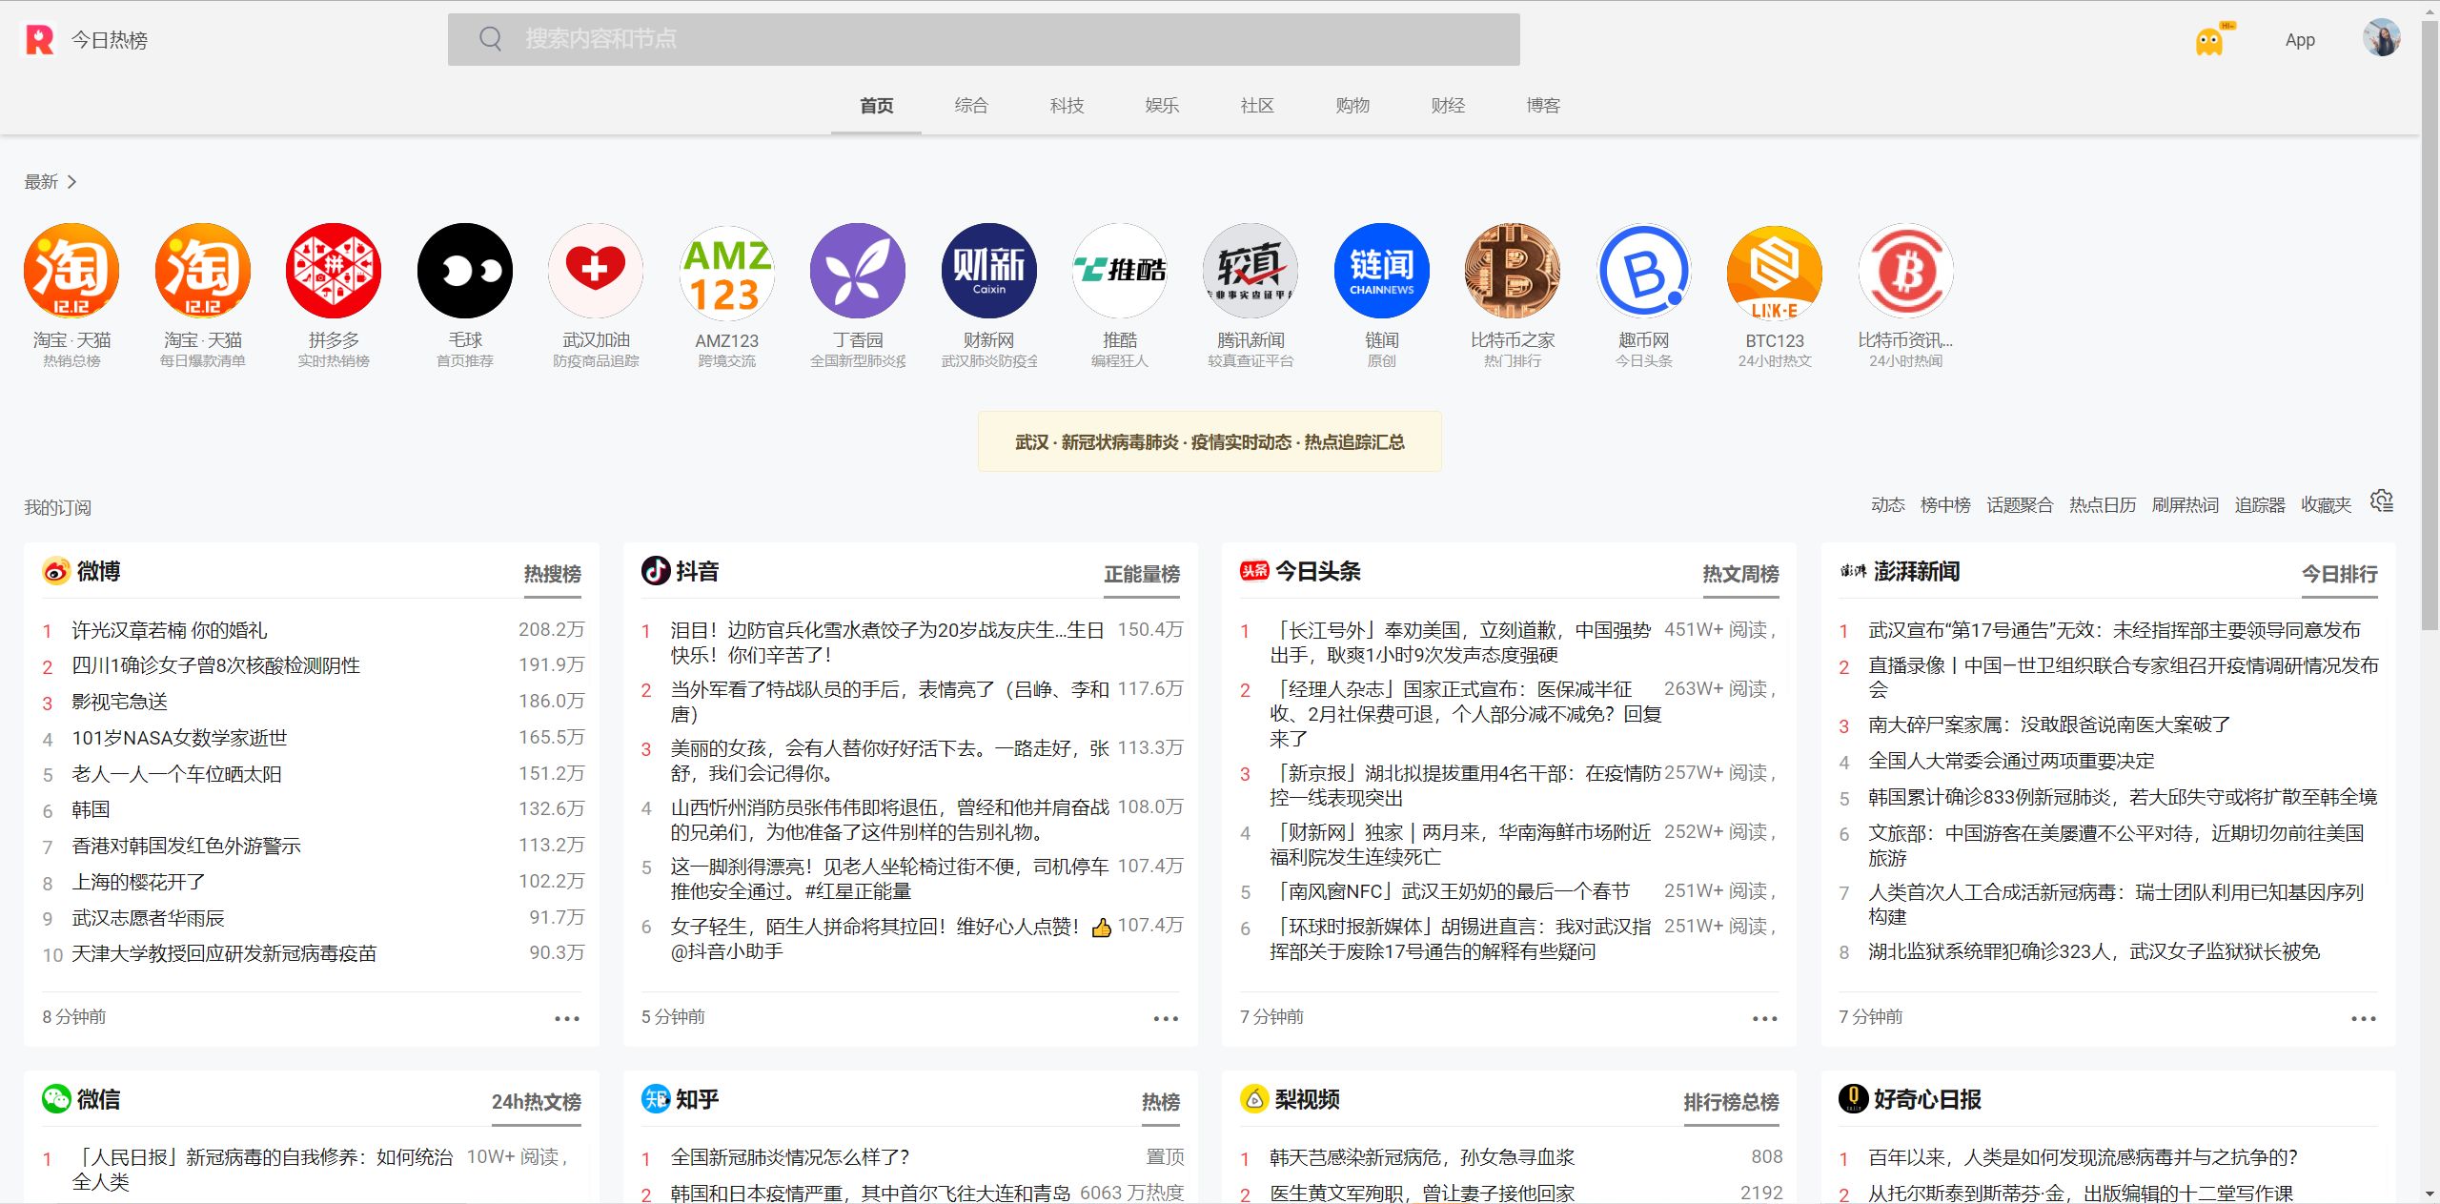Open the 比特币资讯 icon
The width and height of the screenshot is (2440, 1204).
tap(1906, 271)
